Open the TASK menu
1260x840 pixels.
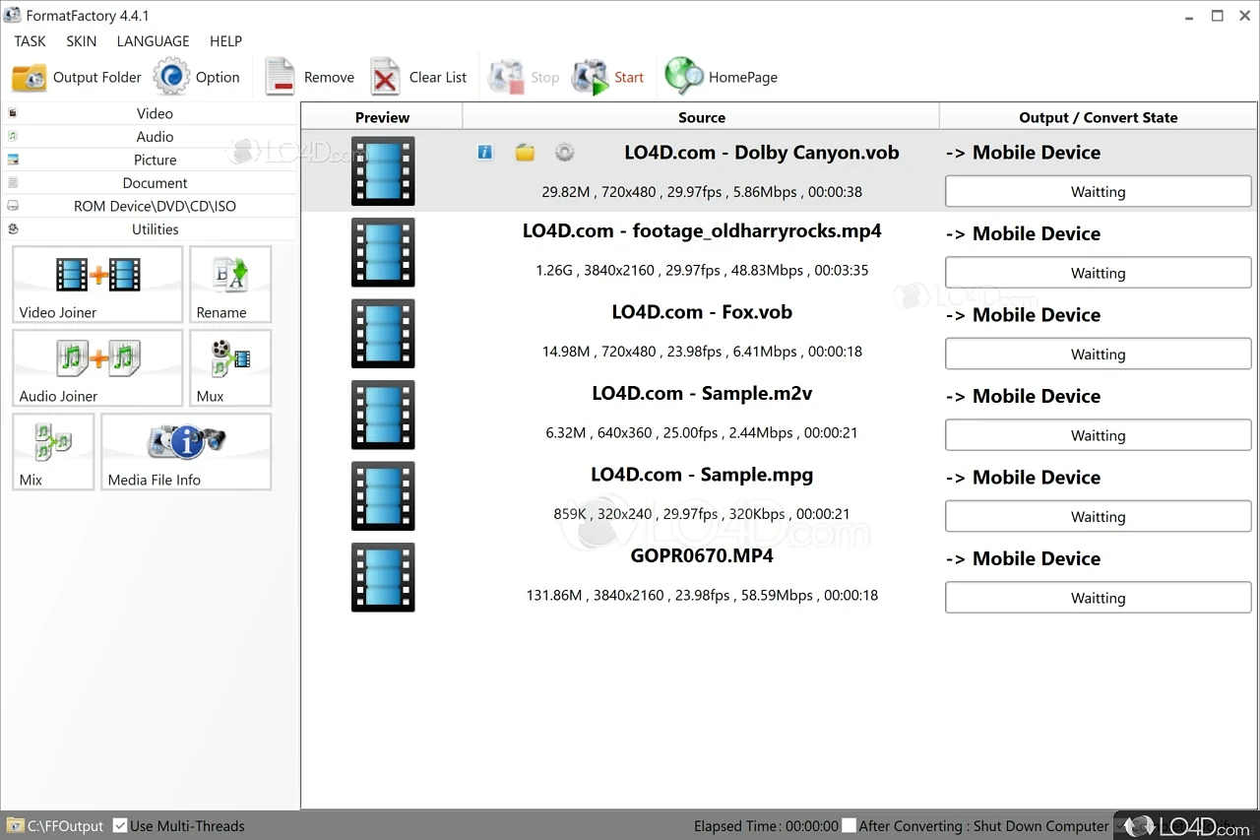[30, 41]
